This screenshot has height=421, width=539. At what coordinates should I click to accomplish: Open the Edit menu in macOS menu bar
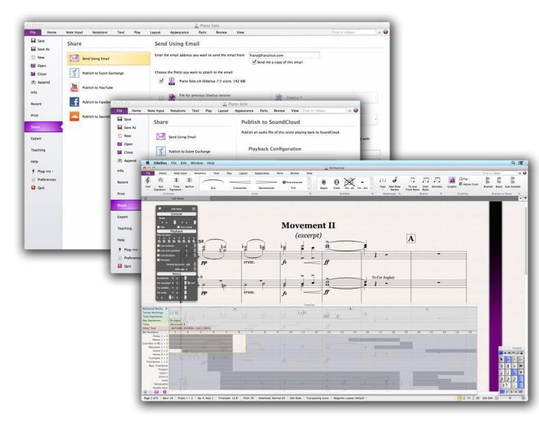(x=184, y=163)
